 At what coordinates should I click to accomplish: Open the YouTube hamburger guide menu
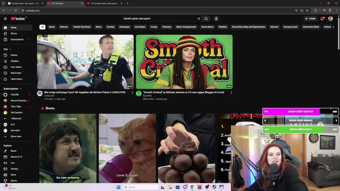coord(5,19)
